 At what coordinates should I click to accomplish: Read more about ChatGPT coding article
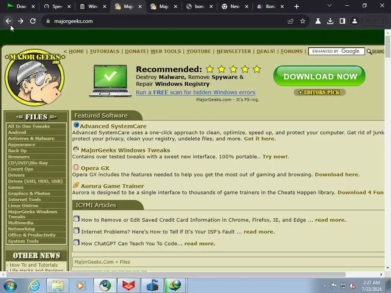pyautogui.click(x=199, y=244)
